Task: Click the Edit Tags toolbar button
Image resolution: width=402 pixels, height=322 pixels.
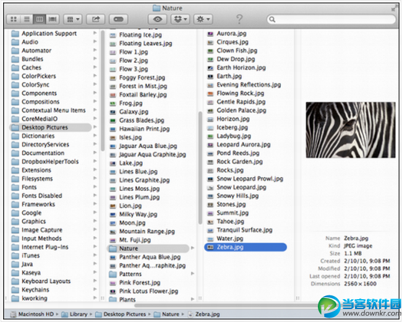Action: pyautogui.click(x=119, y=19)
